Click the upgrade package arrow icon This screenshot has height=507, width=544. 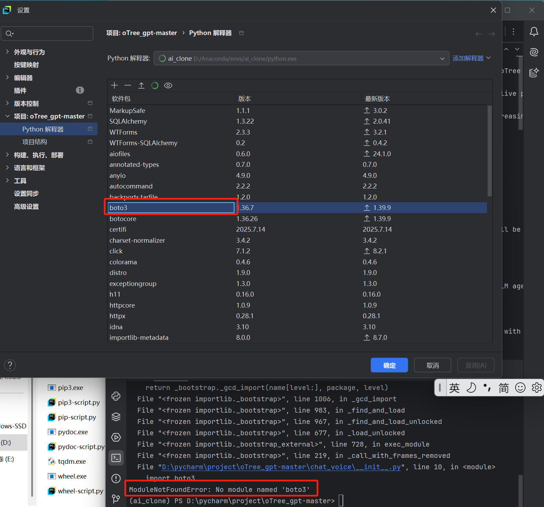coord(141,85)
